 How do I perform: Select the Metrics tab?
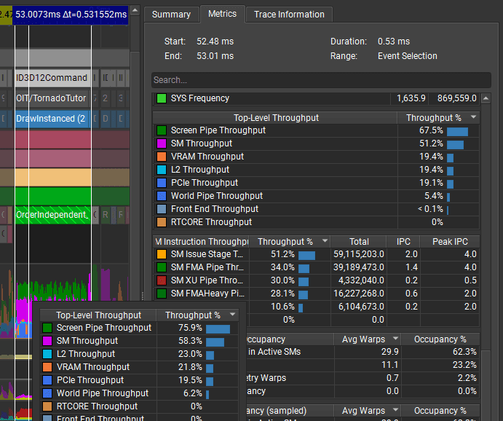coord(222,14)
